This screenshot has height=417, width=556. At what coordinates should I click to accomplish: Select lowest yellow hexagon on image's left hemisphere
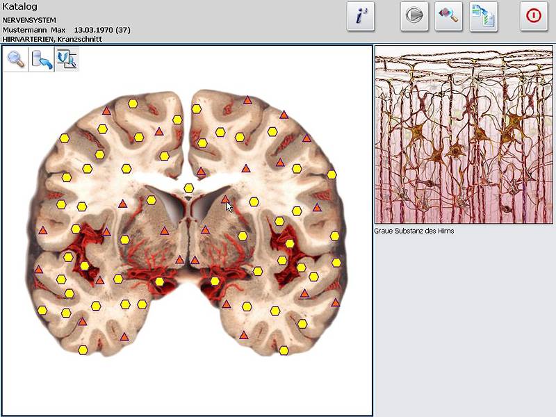pyautogui.click(x=83, y=350)
